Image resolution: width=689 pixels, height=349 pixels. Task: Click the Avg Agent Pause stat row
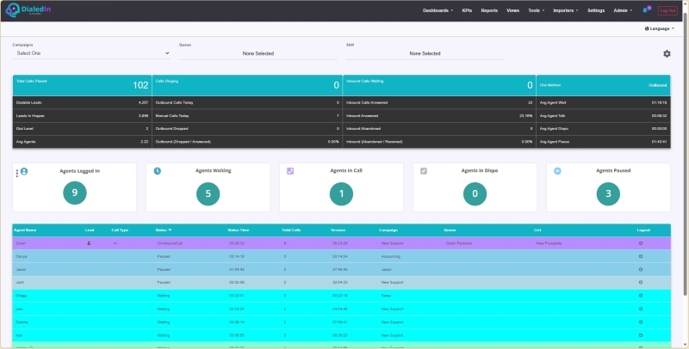tap(604, 142)
